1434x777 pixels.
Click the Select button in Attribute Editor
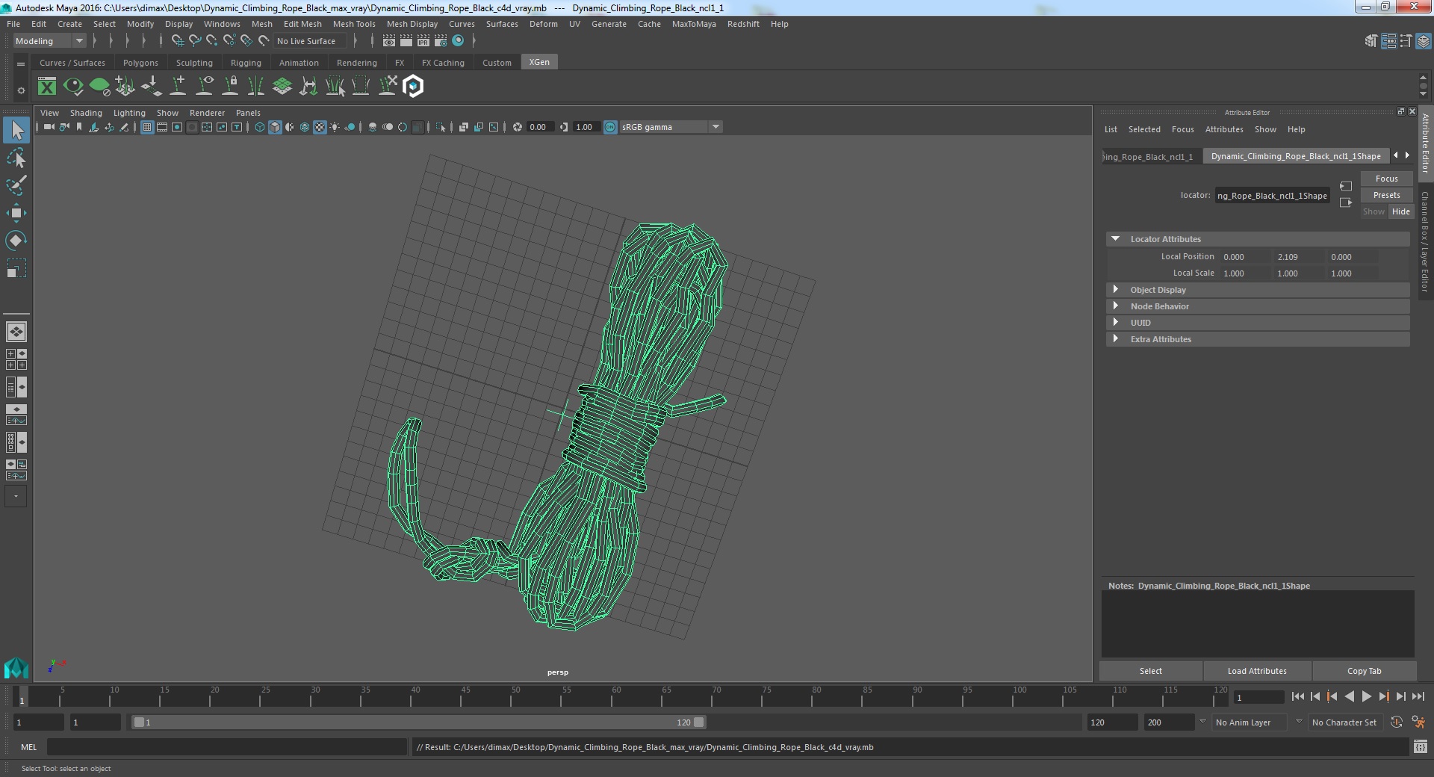[x=1150, y=671]
